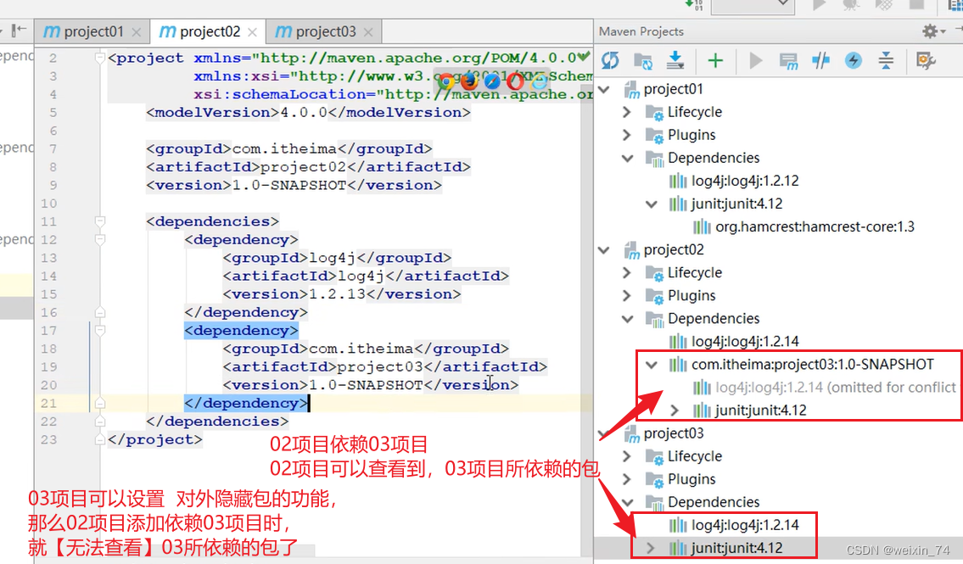Close the project01 tab

point(137,32)
